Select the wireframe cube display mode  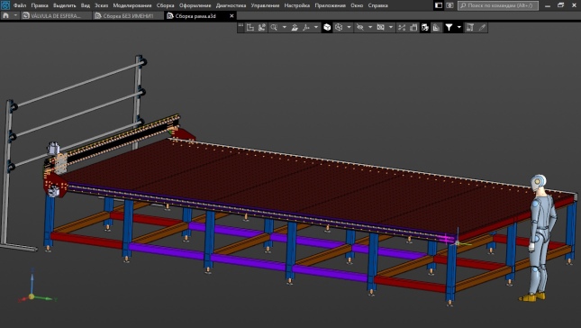[339, 27]
